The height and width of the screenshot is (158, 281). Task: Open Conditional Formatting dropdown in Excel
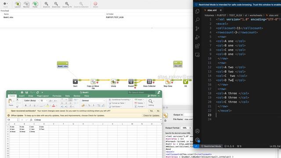click(x=120, y=100)
